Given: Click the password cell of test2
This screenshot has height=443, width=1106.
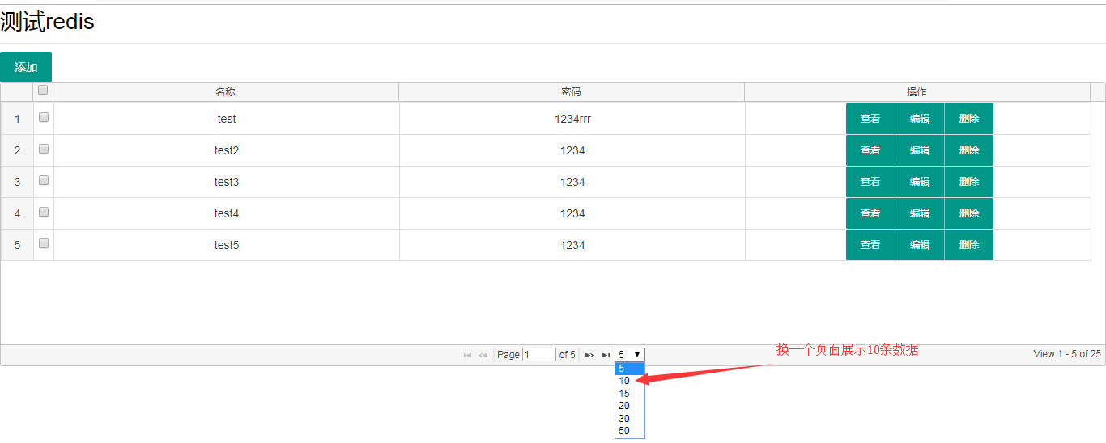Looking at the screenshot, I should pyautogui.click(x=572, y=150).
